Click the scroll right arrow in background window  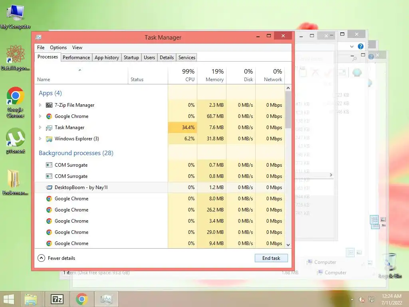pos(331,175)
